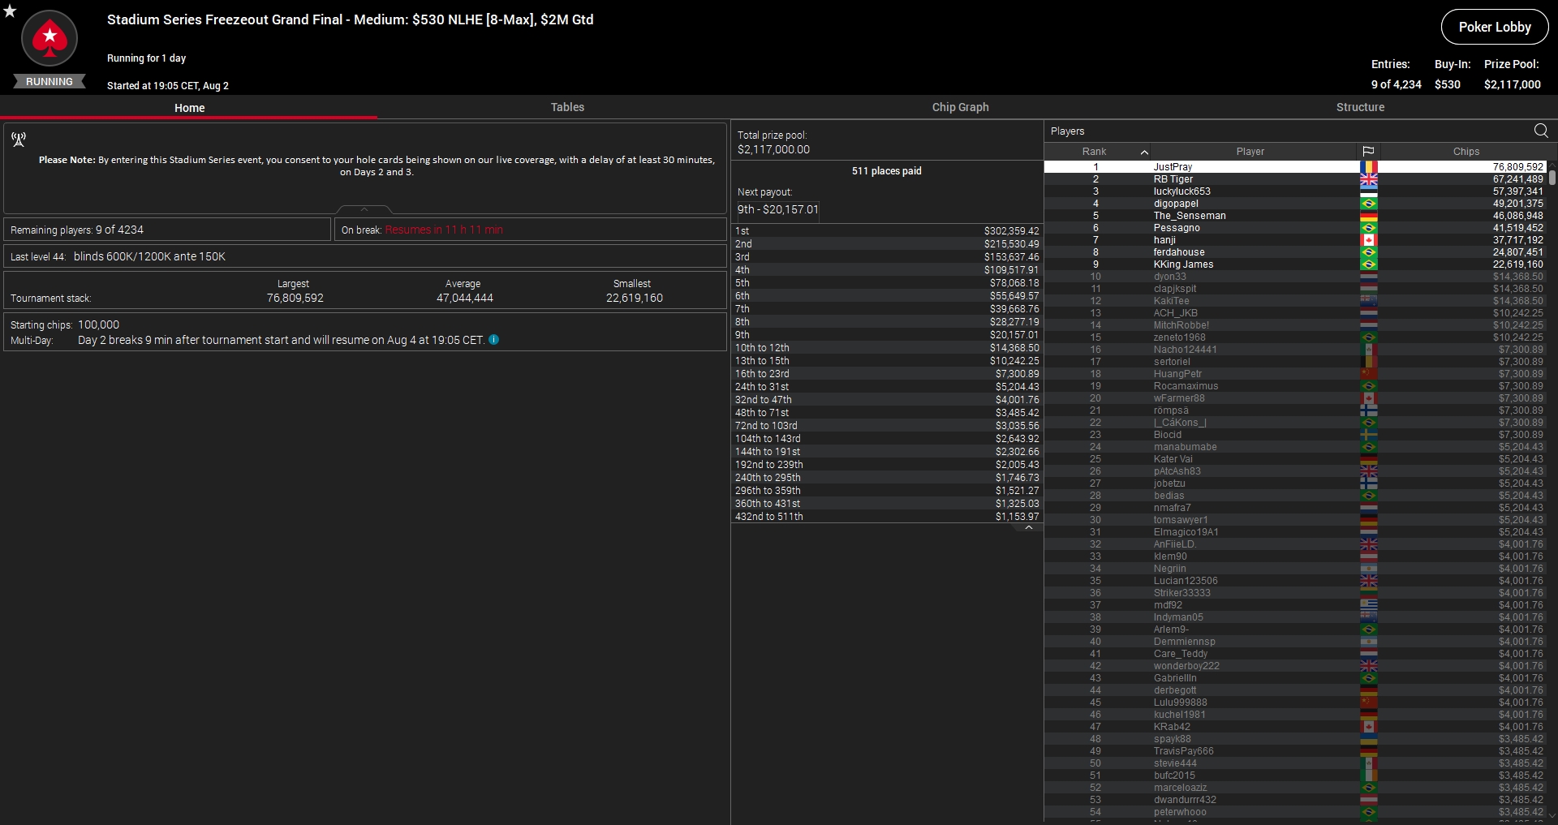Viewport: 1558px width, 825px height.
Task: Select eliminated player peterwhooo
Action: [x=1295, y=812]
